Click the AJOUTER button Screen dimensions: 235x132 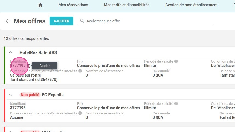[62, 21]
